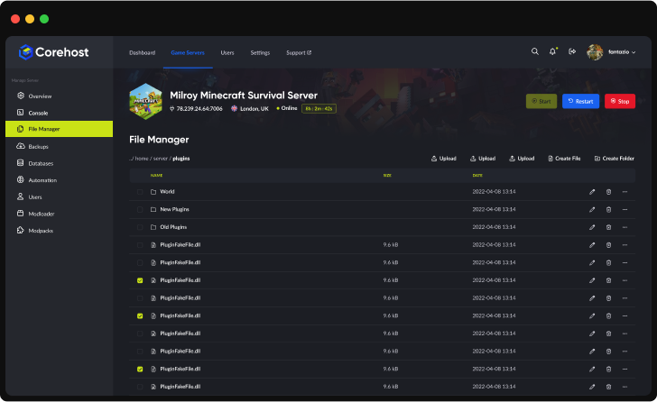Open the Dashboard tab
Viewport: 657px width, 402px height.
pyautogui.click(x=142, y=52)
